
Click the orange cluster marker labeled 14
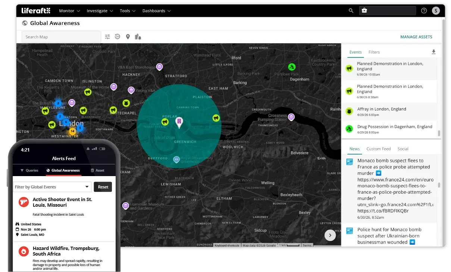[x=72, y=131]
